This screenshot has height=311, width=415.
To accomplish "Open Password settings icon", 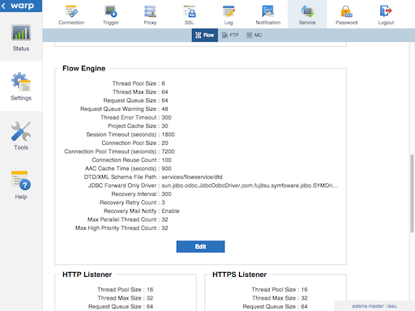I will [346, 11].
